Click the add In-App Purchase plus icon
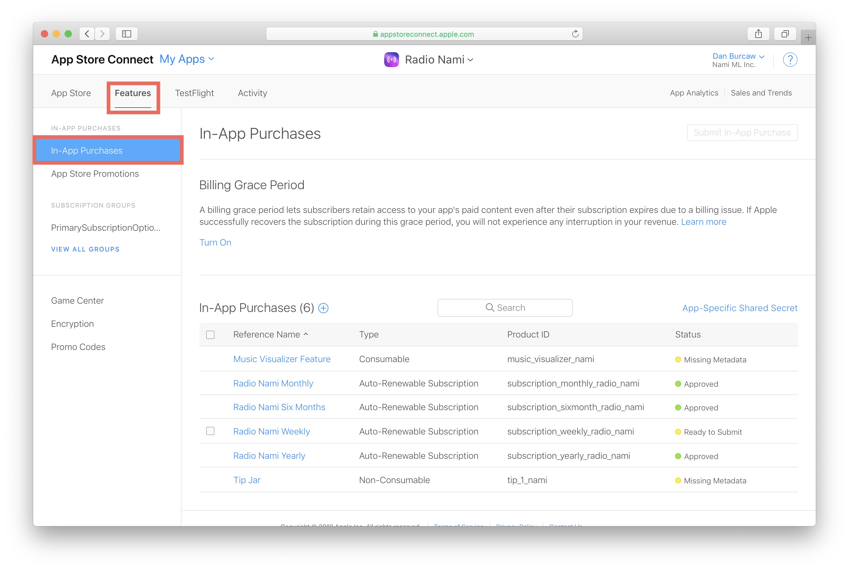 click(x=323, y=308)
